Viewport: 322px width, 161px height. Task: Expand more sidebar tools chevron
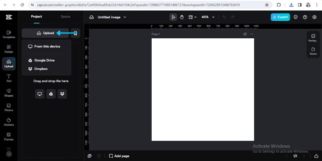pyautogui.click(x=9, y=154)
